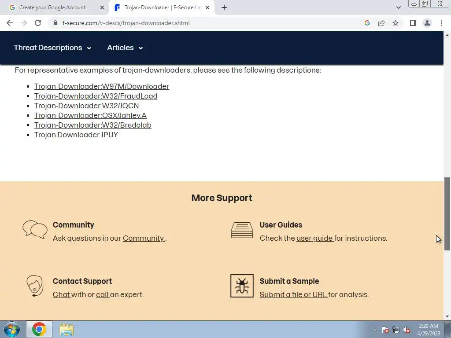Click the Chat link
This screenshot has height=338, width=451.
click(62, 294)
